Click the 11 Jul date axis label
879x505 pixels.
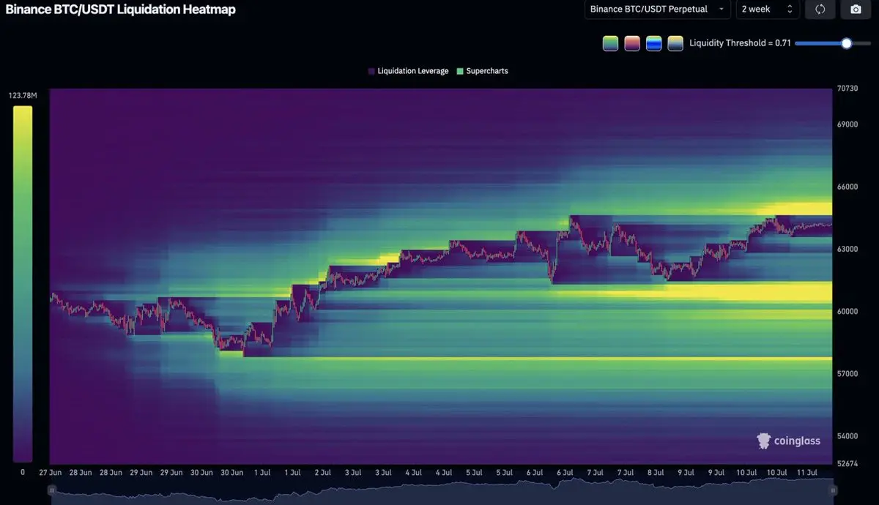click(809, 473)
